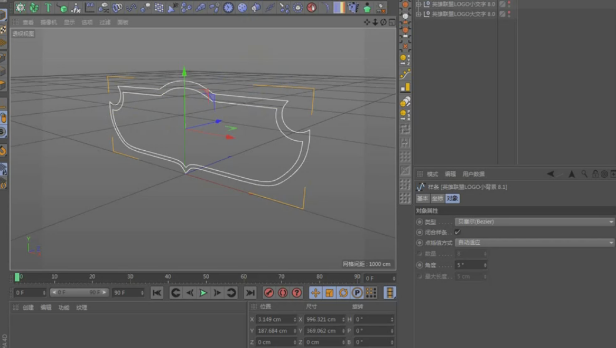Select the green text 'T' MoText tool
This screenshot has height=348, width=616.
[48, 8]
